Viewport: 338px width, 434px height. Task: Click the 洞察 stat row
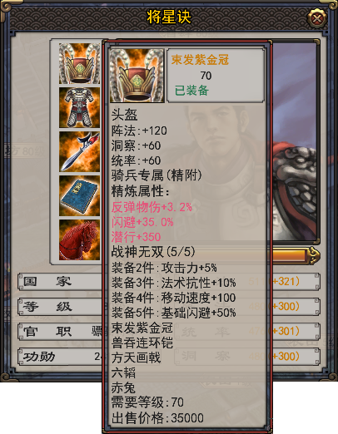pos(247,357)
